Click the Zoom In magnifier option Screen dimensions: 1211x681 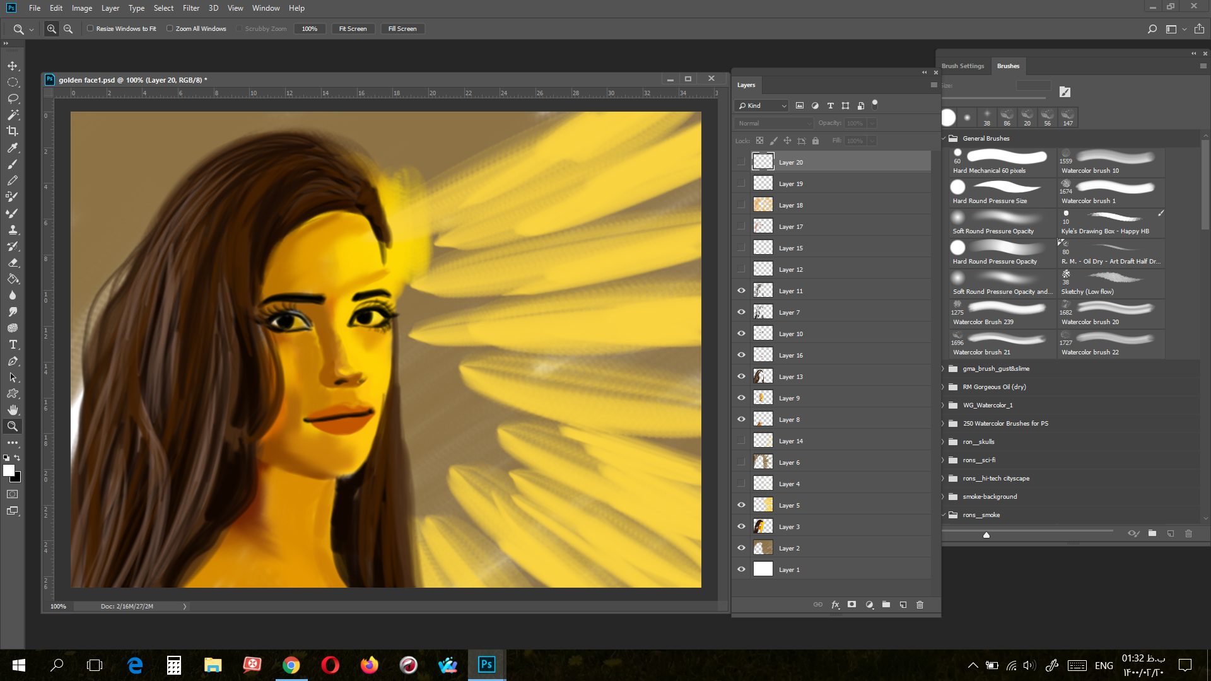52,28
